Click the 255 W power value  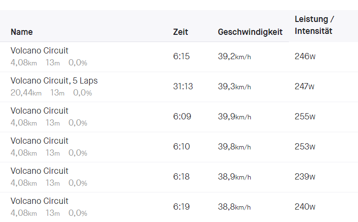(305, 116)
